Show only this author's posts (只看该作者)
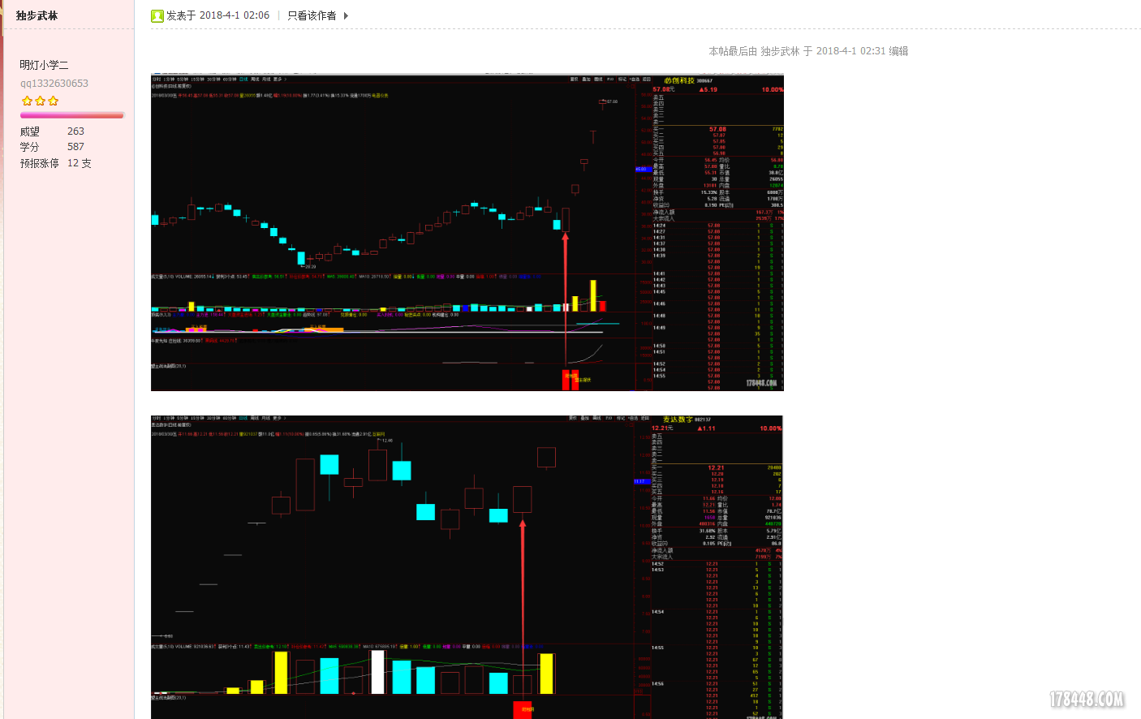 pos(312,15)
